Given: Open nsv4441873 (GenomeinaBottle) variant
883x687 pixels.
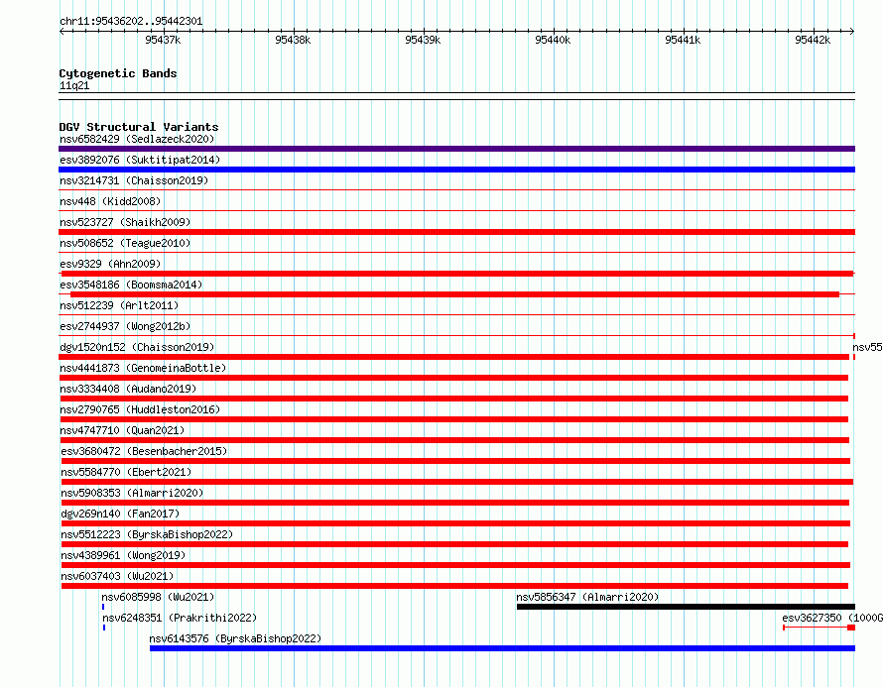Looking at the screenshot, I should 143,368.
